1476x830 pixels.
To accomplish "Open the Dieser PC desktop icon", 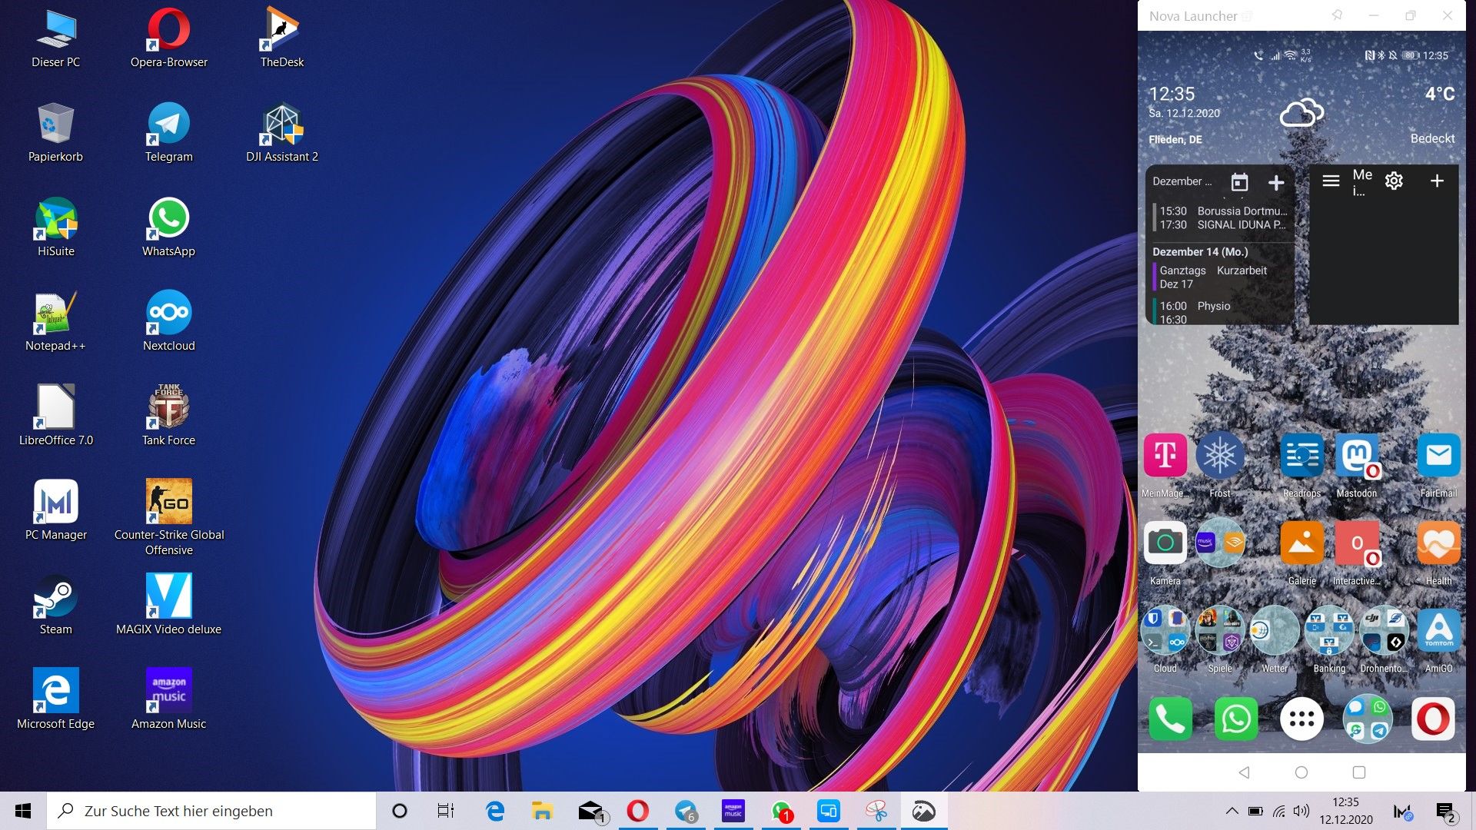I will [x=55, y=38].
